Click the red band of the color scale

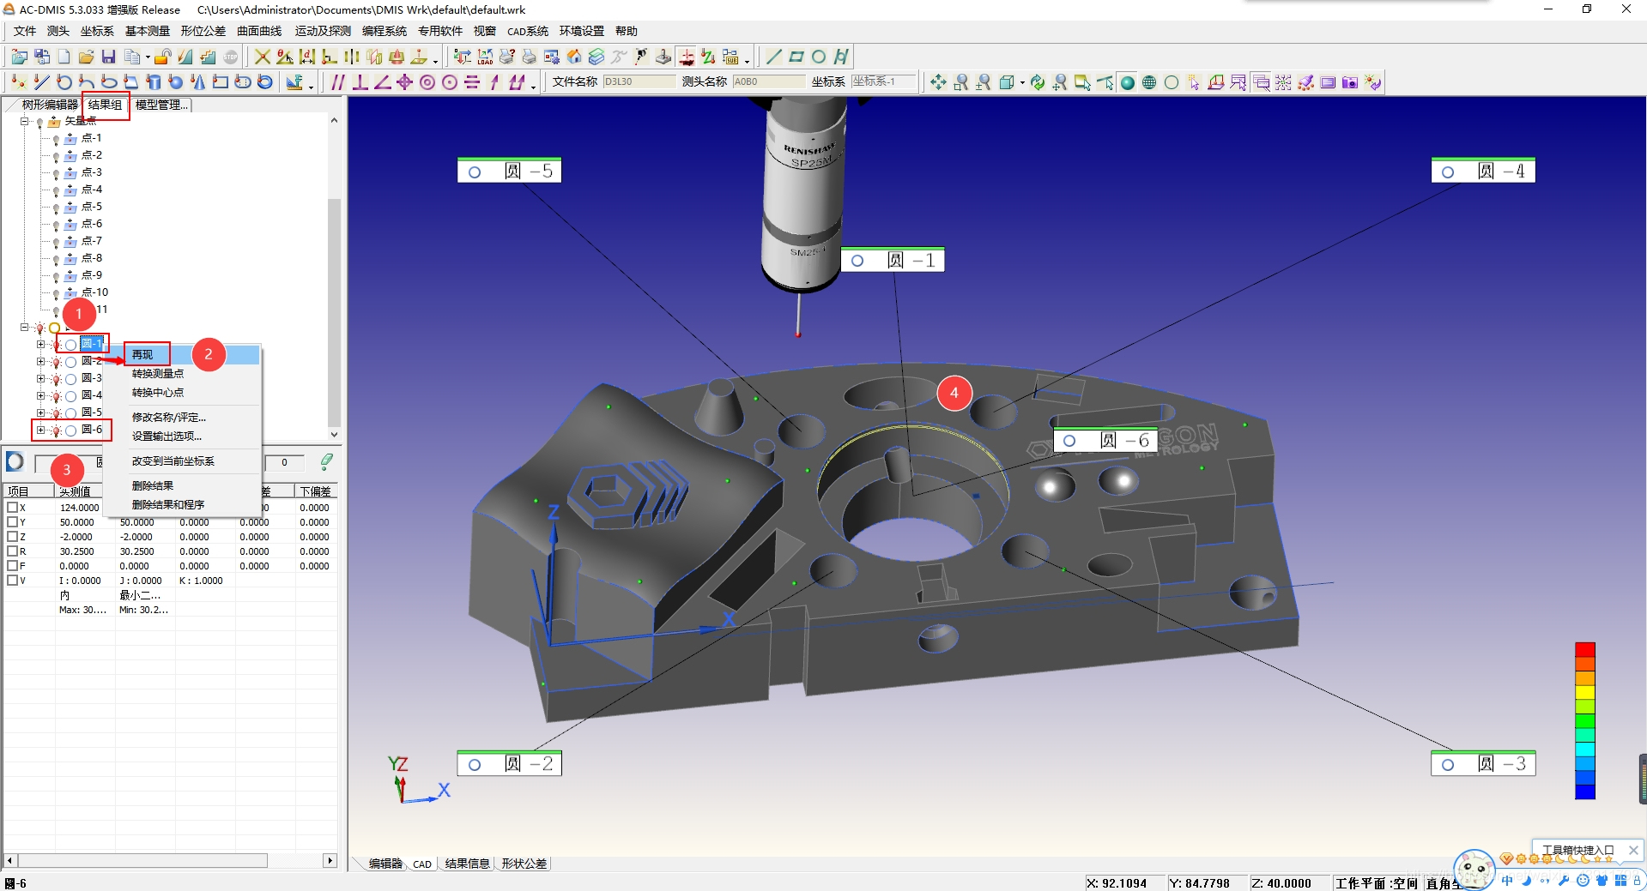[1585, 649]
